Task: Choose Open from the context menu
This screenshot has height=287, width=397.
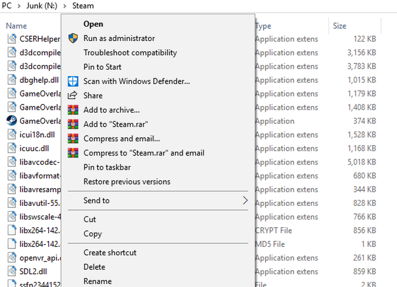Action: click(93, 24)
